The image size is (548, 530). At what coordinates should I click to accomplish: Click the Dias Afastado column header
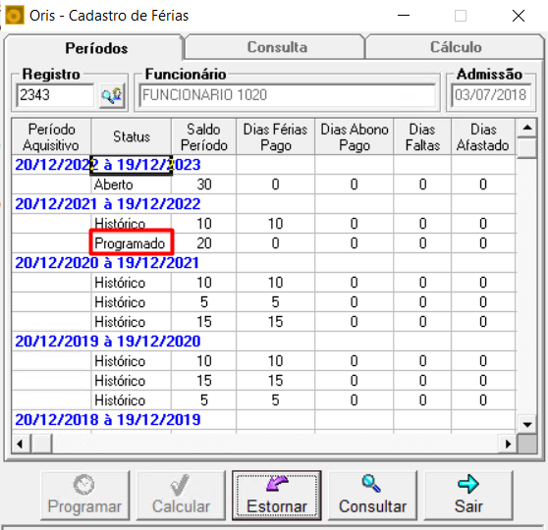(483, 137)
